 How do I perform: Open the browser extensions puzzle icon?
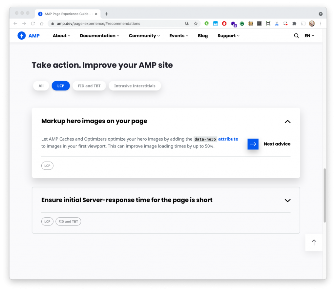[x=294, y=24]
